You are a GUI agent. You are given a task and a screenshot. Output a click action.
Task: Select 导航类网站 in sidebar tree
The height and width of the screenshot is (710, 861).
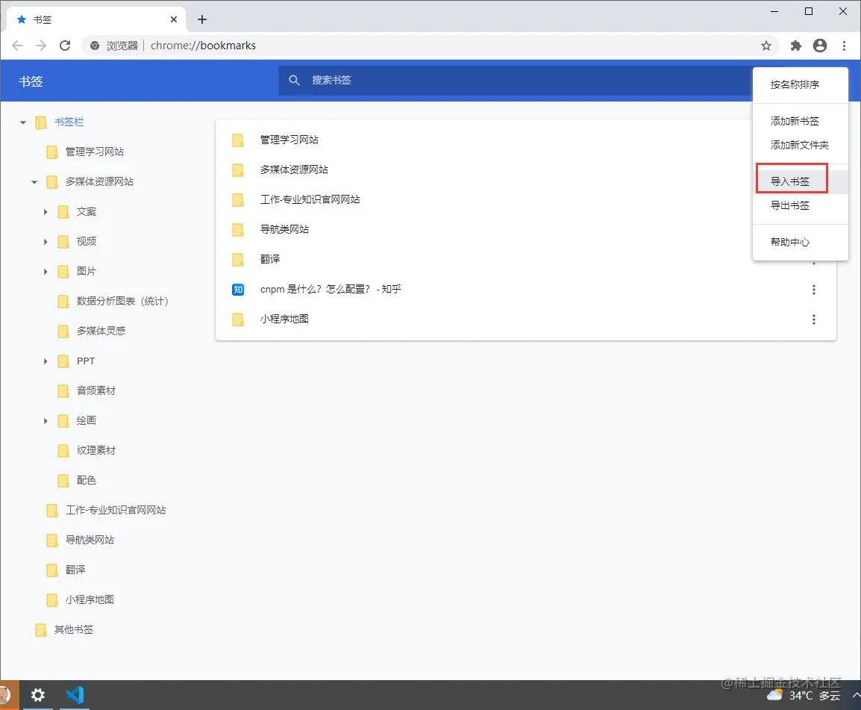(x=90, y=541)
